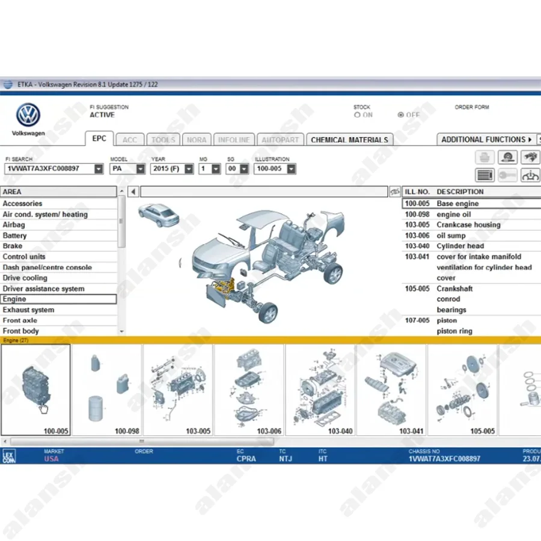Click the highlighted engine in the car illustration
Viewport: 541px width, 541px height.
click(x=223, y=287)
